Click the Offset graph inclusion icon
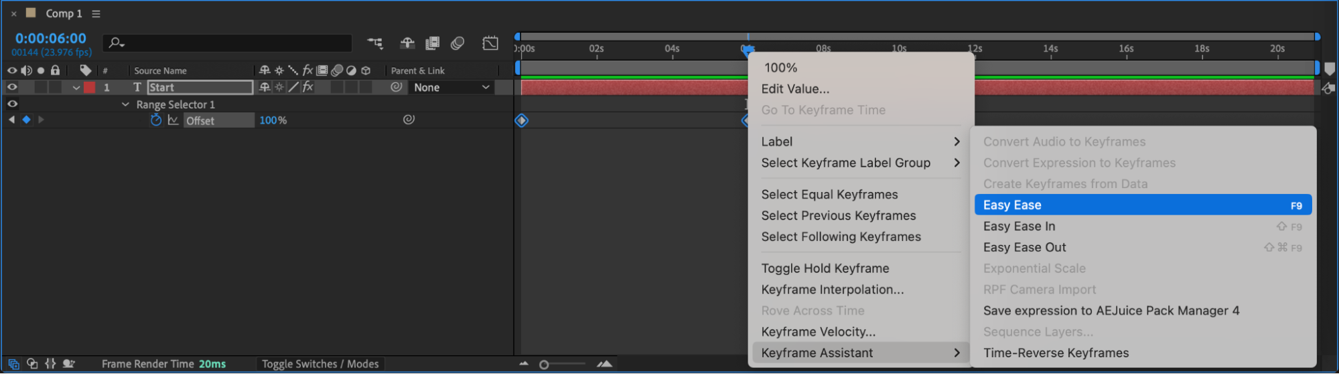 click(x=173, y=120)
